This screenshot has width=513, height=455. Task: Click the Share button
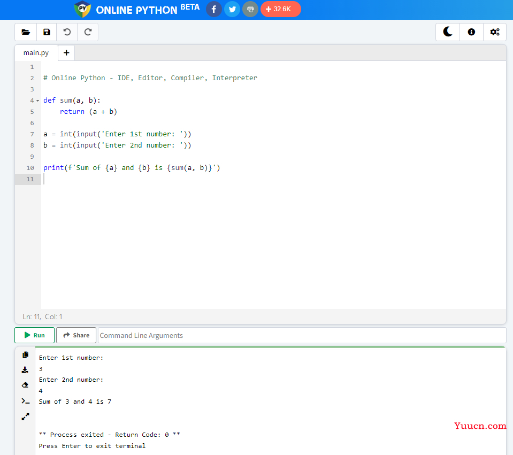tap(76, 335)
